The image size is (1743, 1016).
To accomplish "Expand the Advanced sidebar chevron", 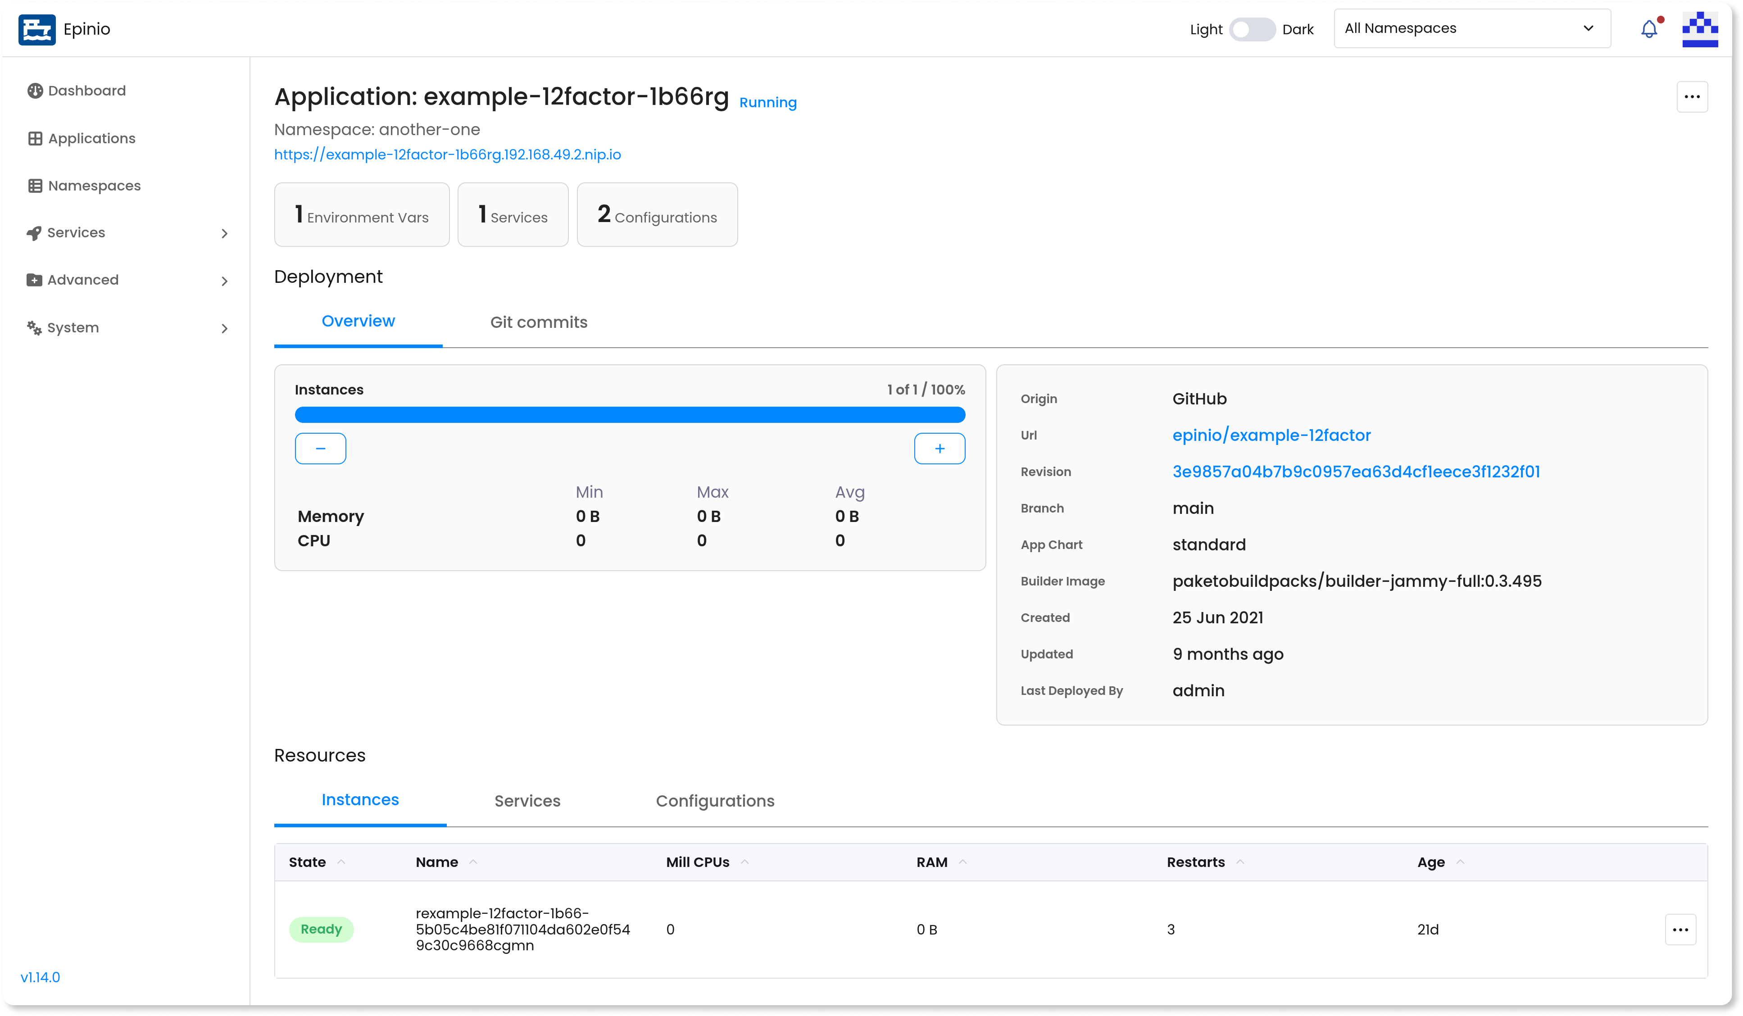I will 224,281.
